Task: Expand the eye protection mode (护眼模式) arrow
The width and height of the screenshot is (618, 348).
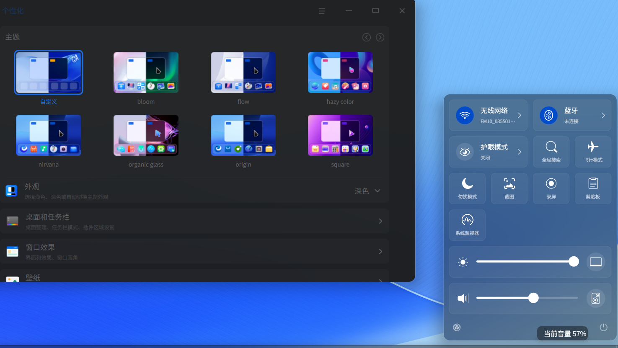Action: 520,152
